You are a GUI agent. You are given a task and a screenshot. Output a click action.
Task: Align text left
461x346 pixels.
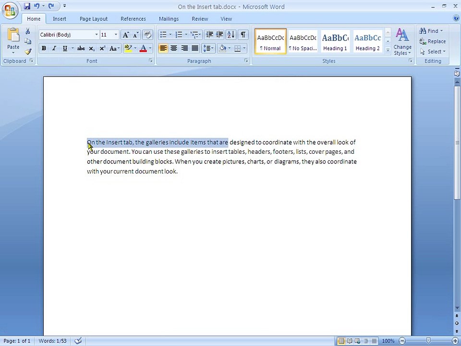click(163, 48)
